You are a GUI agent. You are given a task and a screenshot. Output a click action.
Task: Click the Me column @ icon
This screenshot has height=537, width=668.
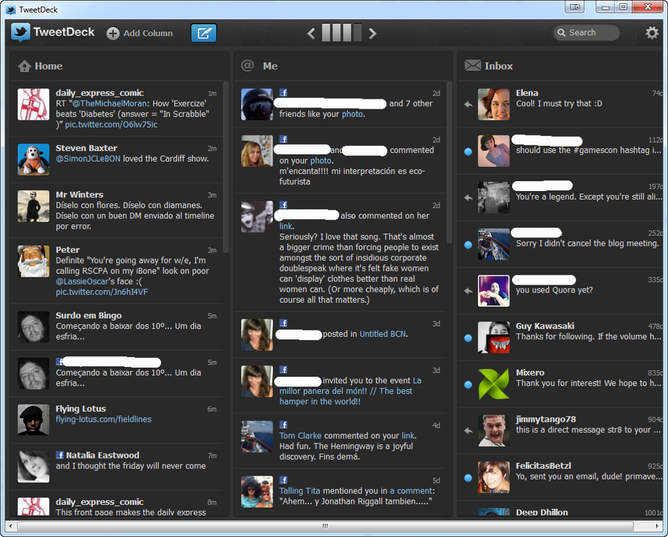tap(248, 65)
